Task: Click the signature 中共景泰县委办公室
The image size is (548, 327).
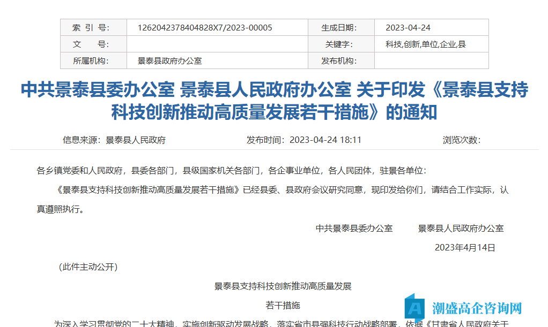Action: coord(354,228)
